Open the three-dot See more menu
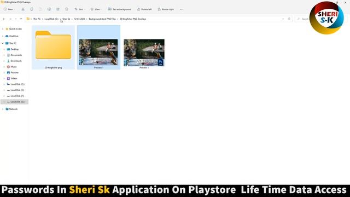The width and height of the screenshot is (350, 197). click(x=182, y=9)
